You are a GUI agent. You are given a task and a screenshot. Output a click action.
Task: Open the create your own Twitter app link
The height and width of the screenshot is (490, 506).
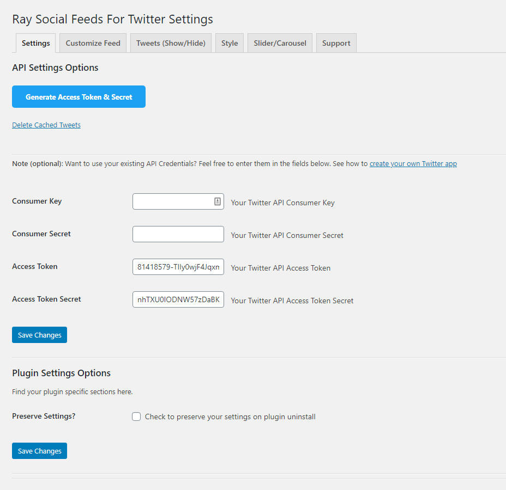pyautogui.click(x=413, y=164)
